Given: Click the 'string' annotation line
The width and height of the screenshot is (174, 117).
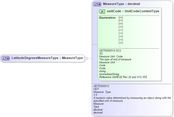Looking at the screenshot, I should click(x=103, y=71).
